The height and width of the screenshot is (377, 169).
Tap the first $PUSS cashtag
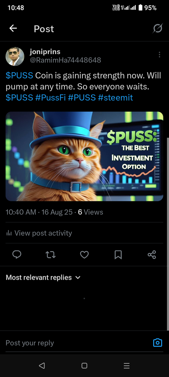tap(19, 75)
